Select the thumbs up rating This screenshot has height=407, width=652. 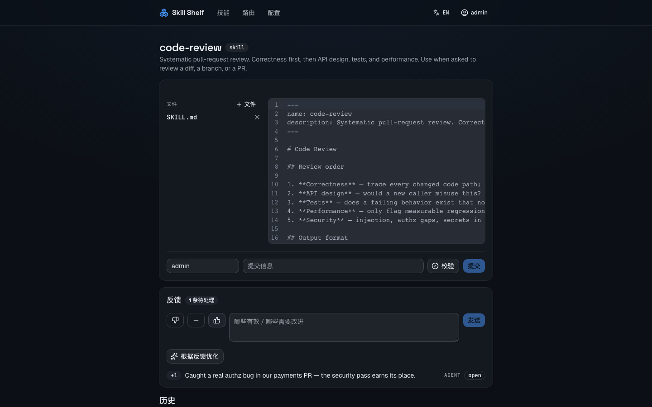[x=217, y=320]
